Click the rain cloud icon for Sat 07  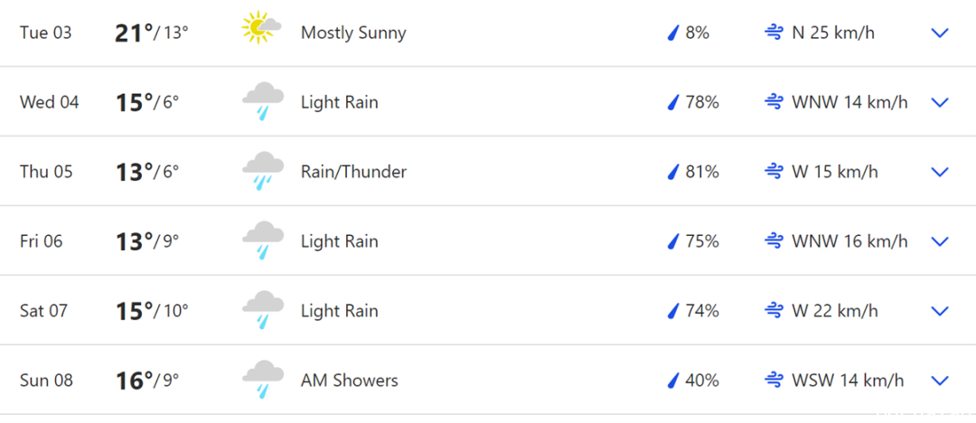tap(263, 310)
